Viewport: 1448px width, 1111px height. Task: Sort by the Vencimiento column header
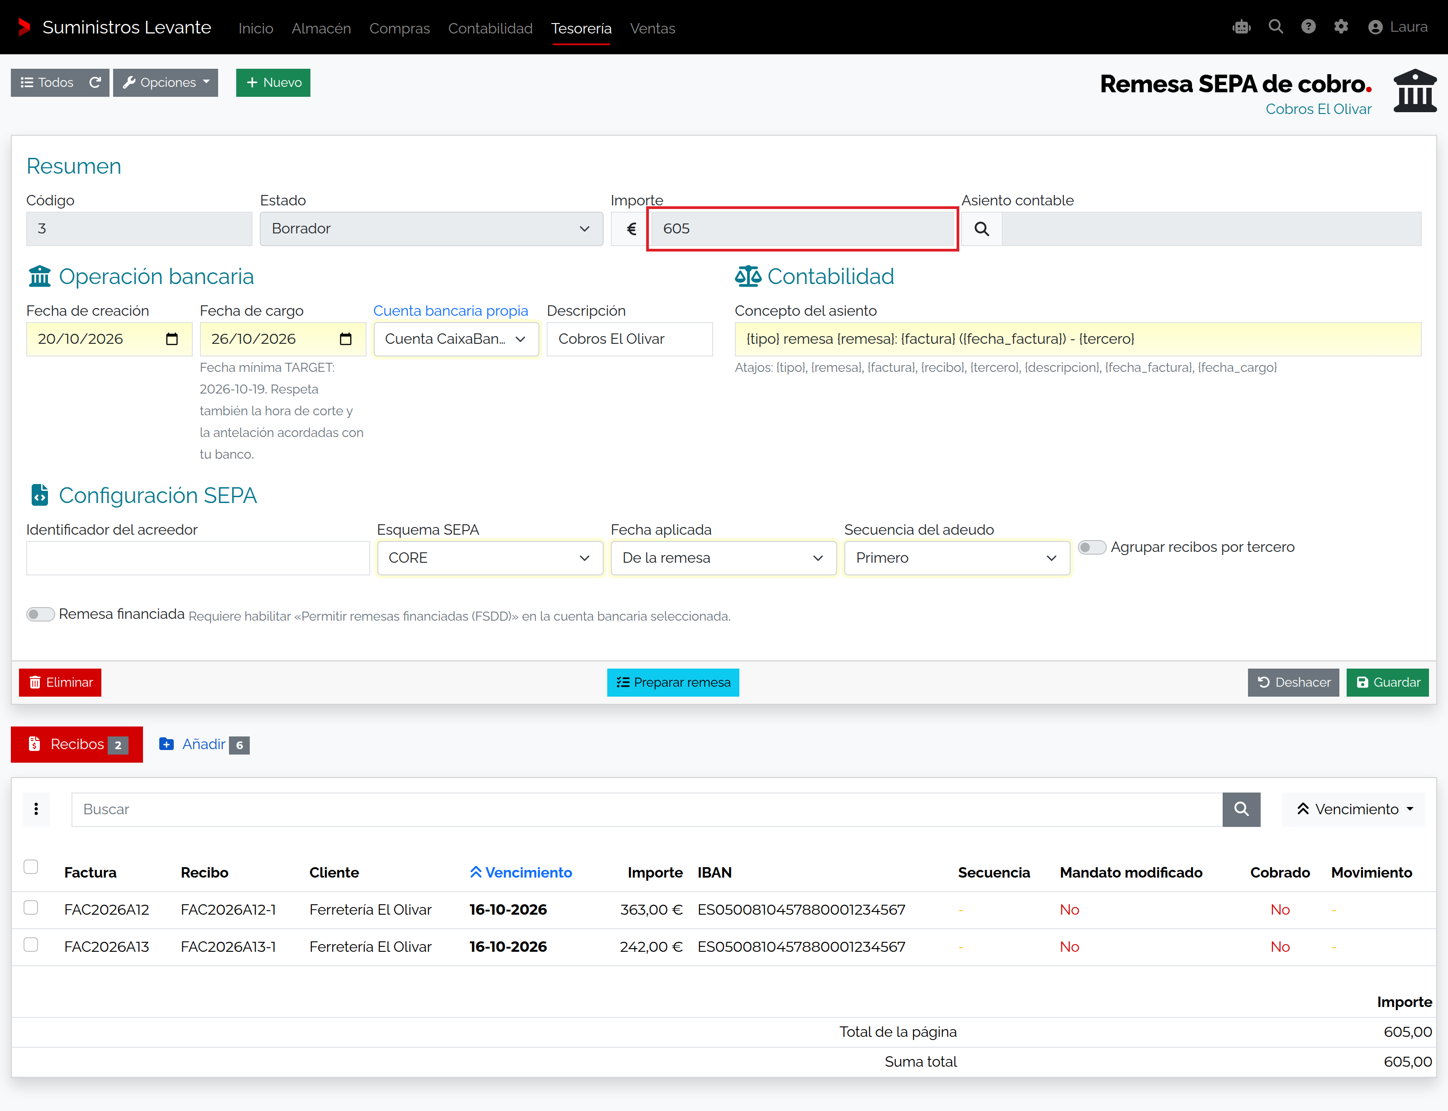point(520,873)
